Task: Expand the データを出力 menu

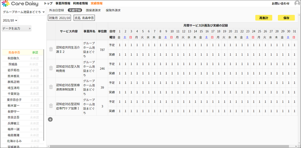Action: (x=16, y=29)
